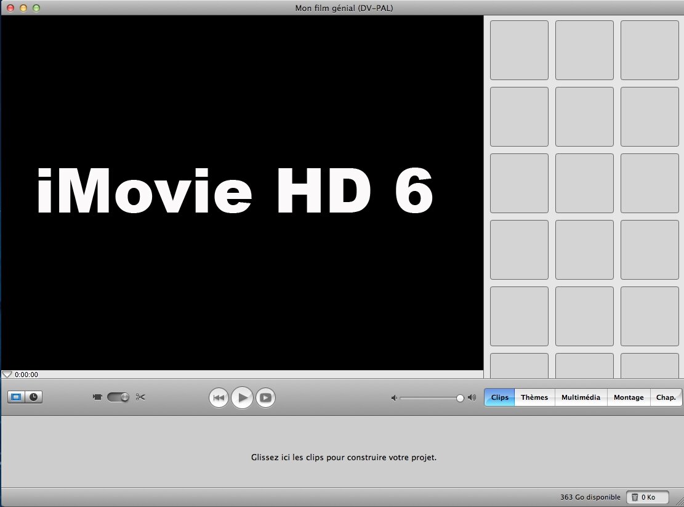
Task: Play the movie
Action: (242, 397)
